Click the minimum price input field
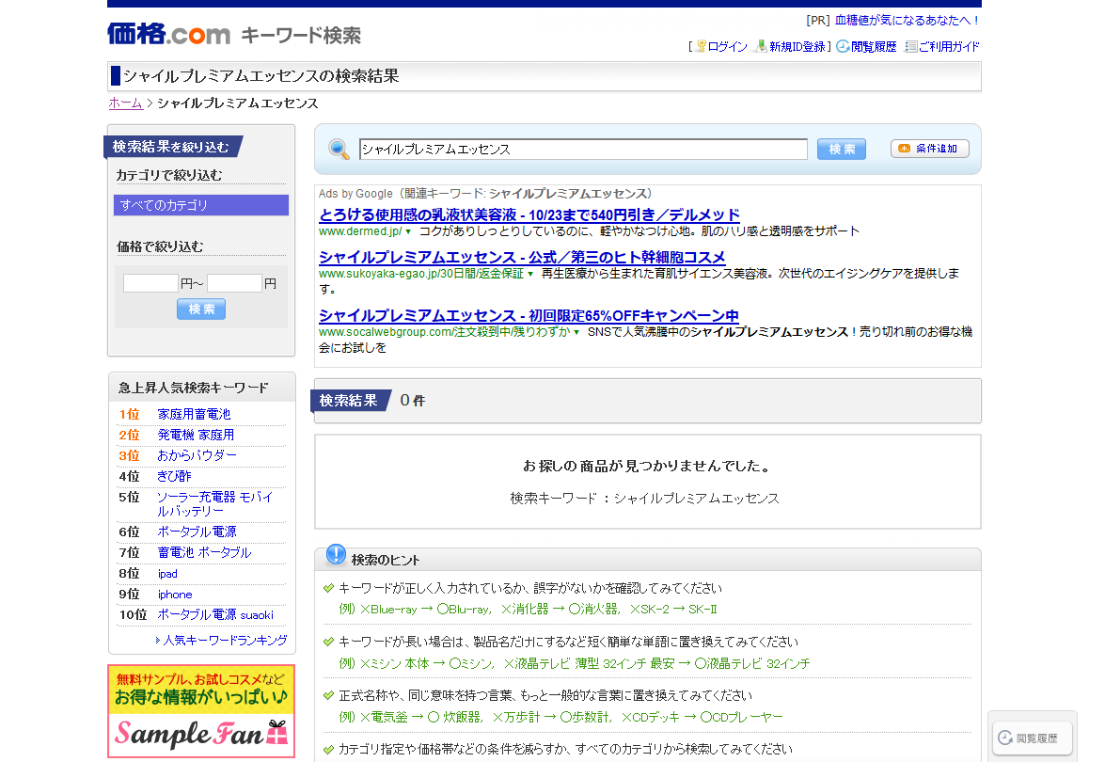 coord(150,283)
